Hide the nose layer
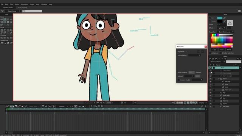 [211, 84]
